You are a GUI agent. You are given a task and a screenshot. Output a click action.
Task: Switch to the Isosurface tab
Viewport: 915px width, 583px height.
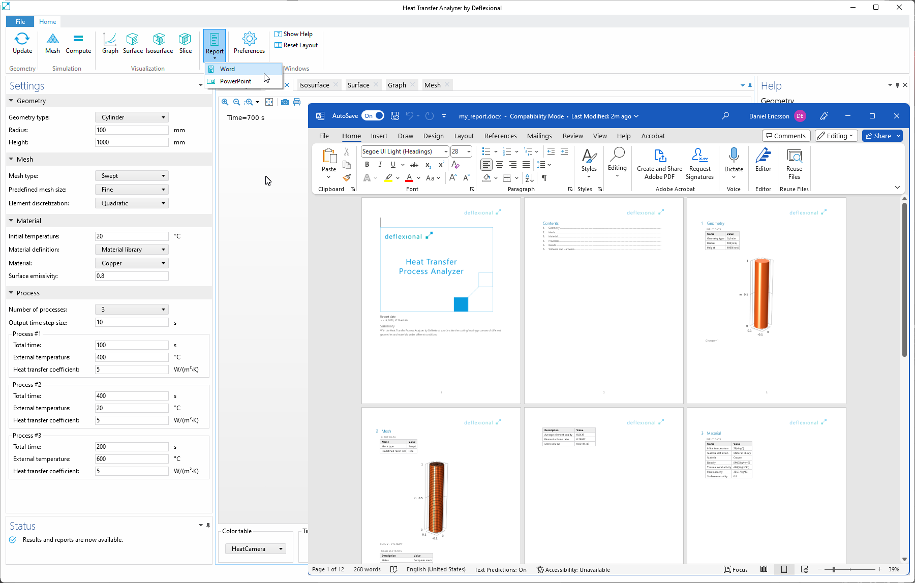coord(314,85)
